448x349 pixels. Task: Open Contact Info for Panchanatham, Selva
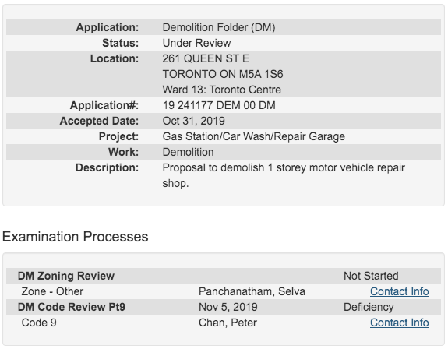click(399, 291)
